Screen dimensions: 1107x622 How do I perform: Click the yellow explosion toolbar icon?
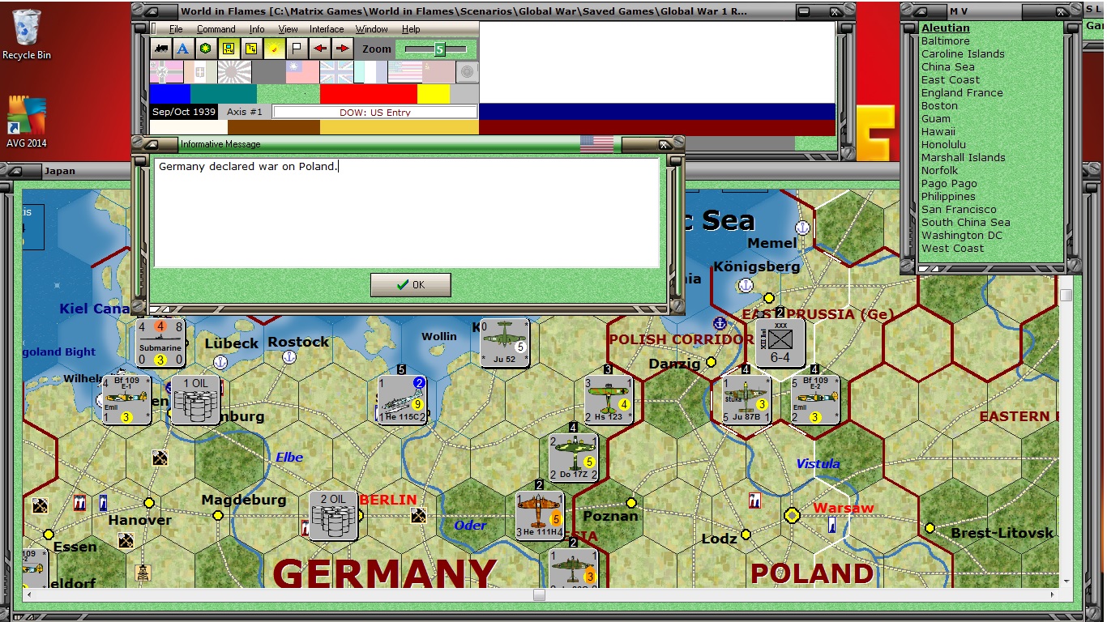click(x=274, y=49)
